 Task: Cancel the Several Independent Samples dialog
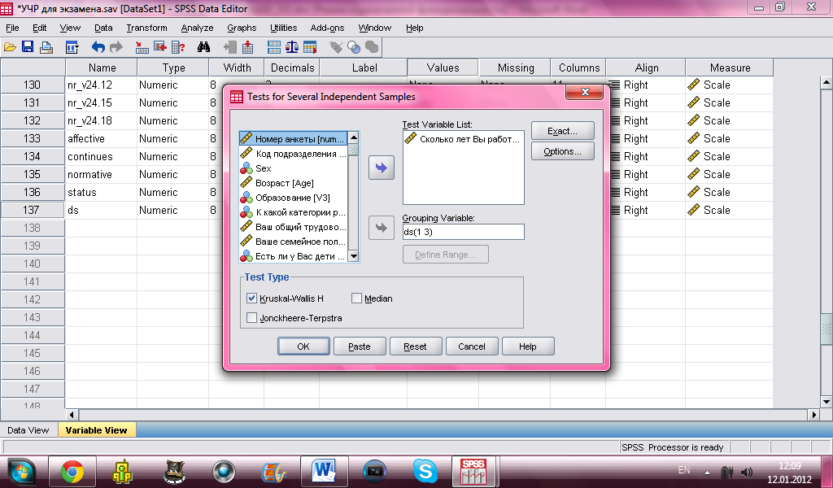click(x=472, y=346)
